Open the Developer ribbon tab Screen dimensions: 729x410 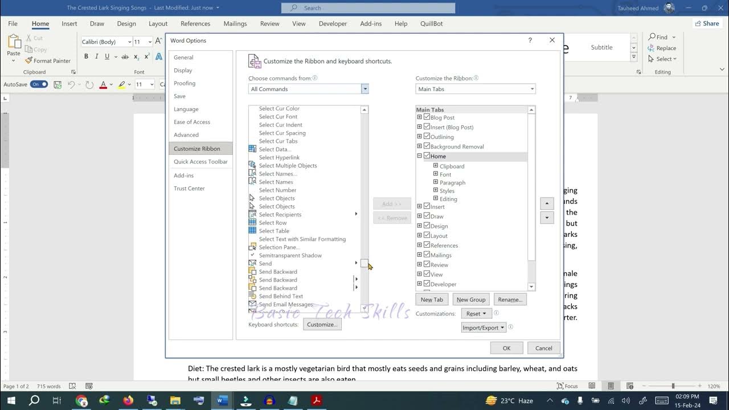pyautogui.click(x=333, y=24)
